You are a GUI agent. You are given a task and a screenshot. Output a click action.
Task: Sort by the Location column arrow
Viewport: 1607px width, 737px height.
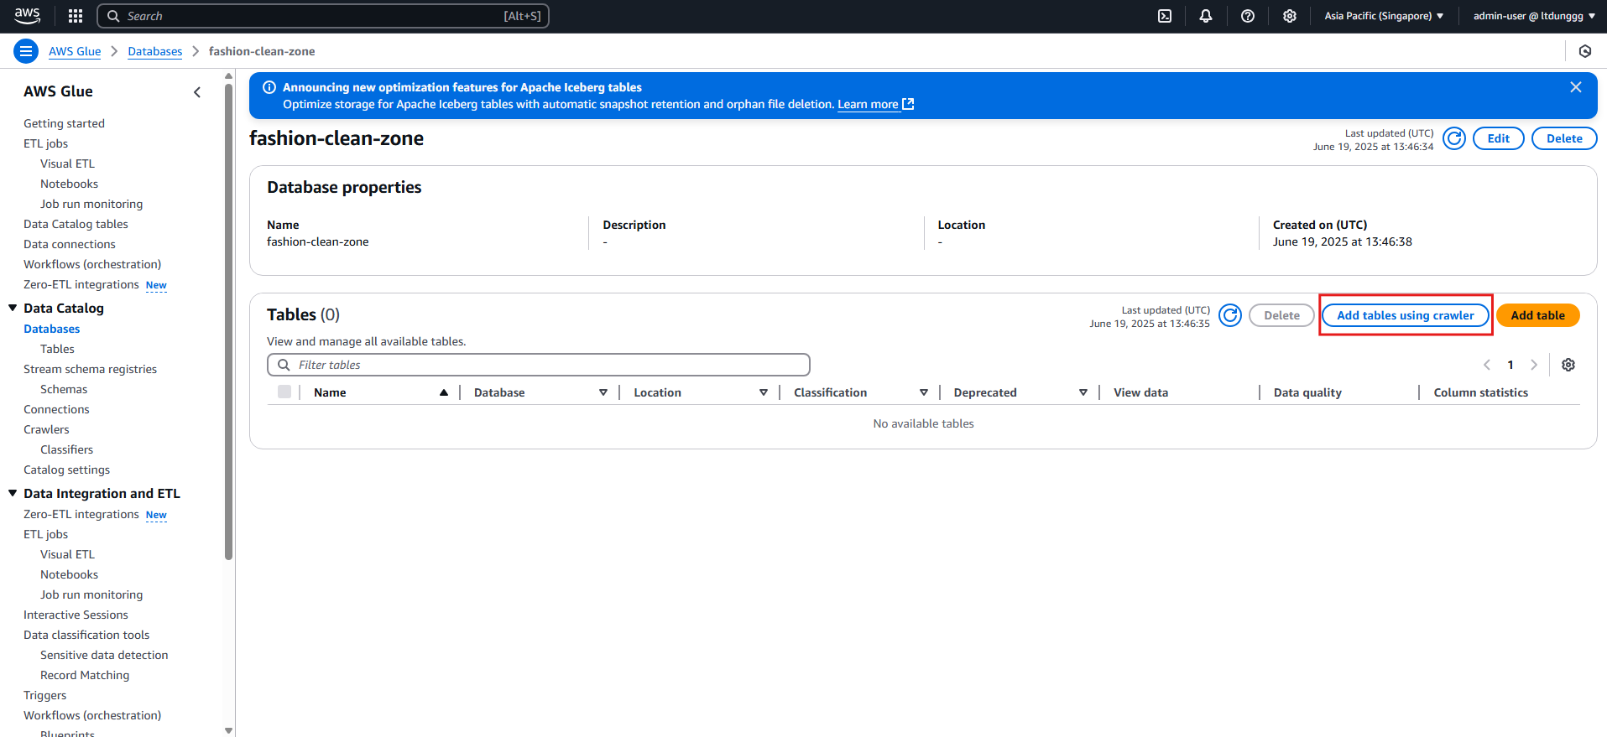[764, 392]
